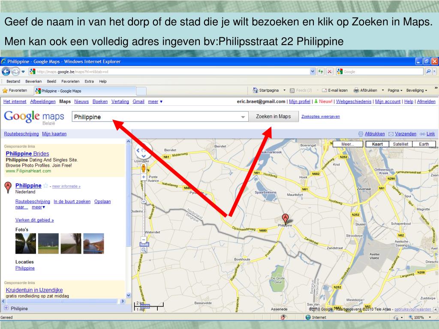This screenshot has height=329, width=439.
Task: Click the Mijn profiel link
Action: coord(300,102)
